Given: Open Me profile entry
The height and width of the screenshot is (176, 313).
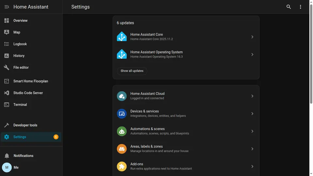Looking at the screenshot, I should tap(31, 168).
